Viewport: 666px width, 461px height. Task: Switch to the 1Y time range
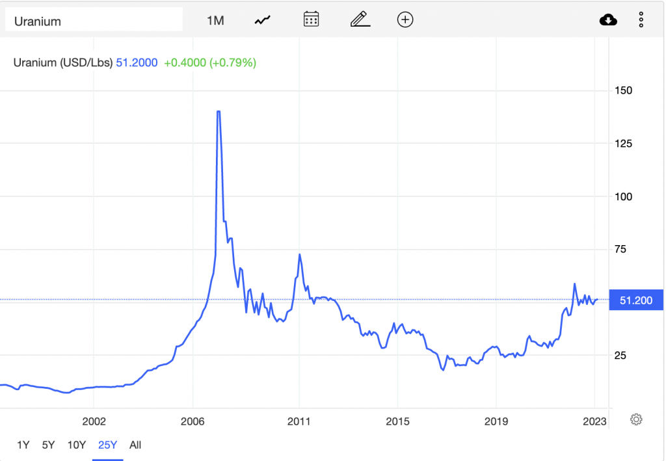23,445
